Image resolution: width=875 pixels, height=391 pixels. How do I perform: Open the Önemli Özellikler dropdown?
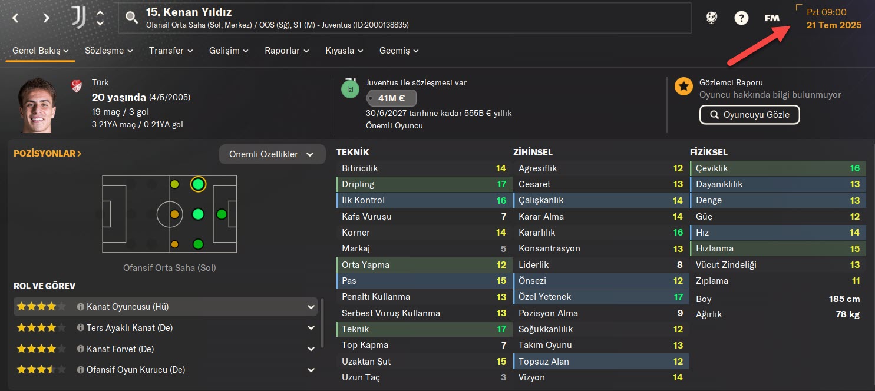click(x=272, y=154)
